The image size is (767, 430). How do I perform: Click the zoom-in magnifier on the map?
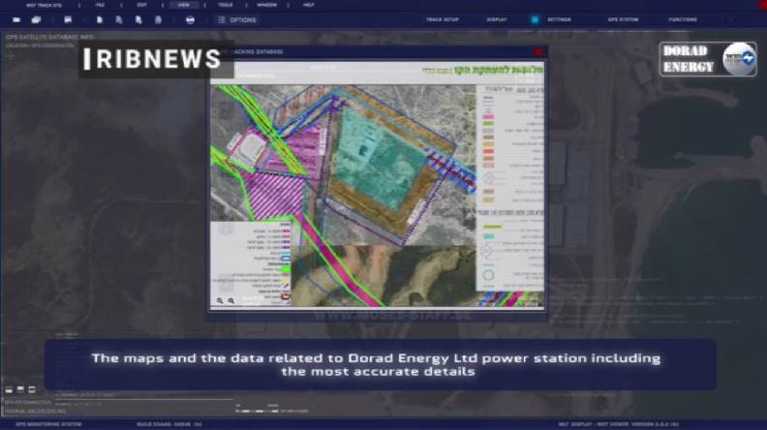point(220,301)
